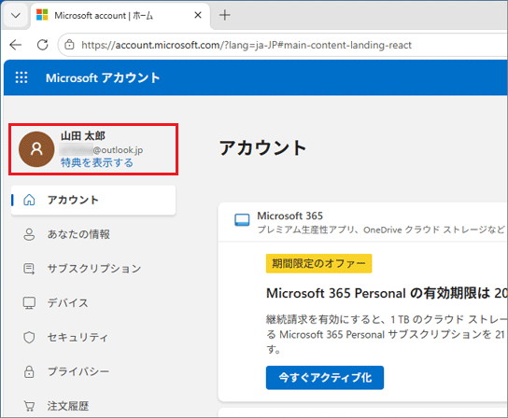
Task: Click the 今すぐアクティブ化 button
Action: pyautogui.click(x=325, y=378)
